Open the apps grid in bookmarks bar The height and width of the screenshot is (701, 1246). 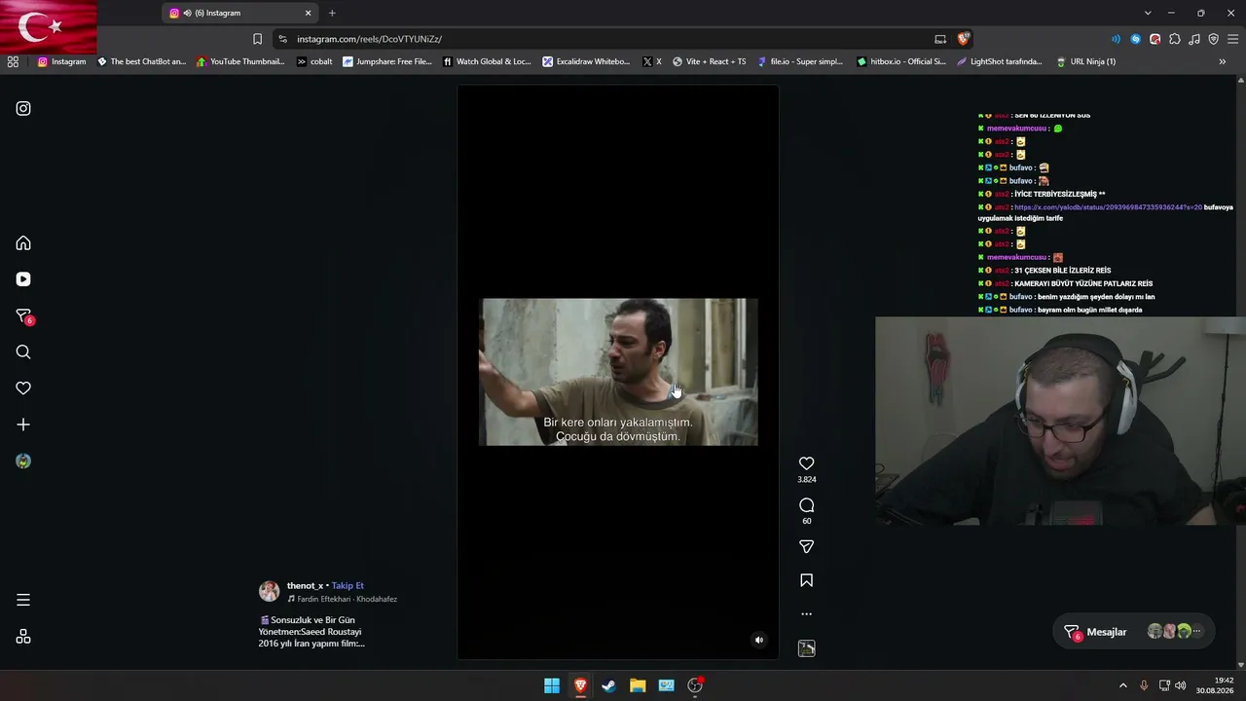tap(13, 61)
